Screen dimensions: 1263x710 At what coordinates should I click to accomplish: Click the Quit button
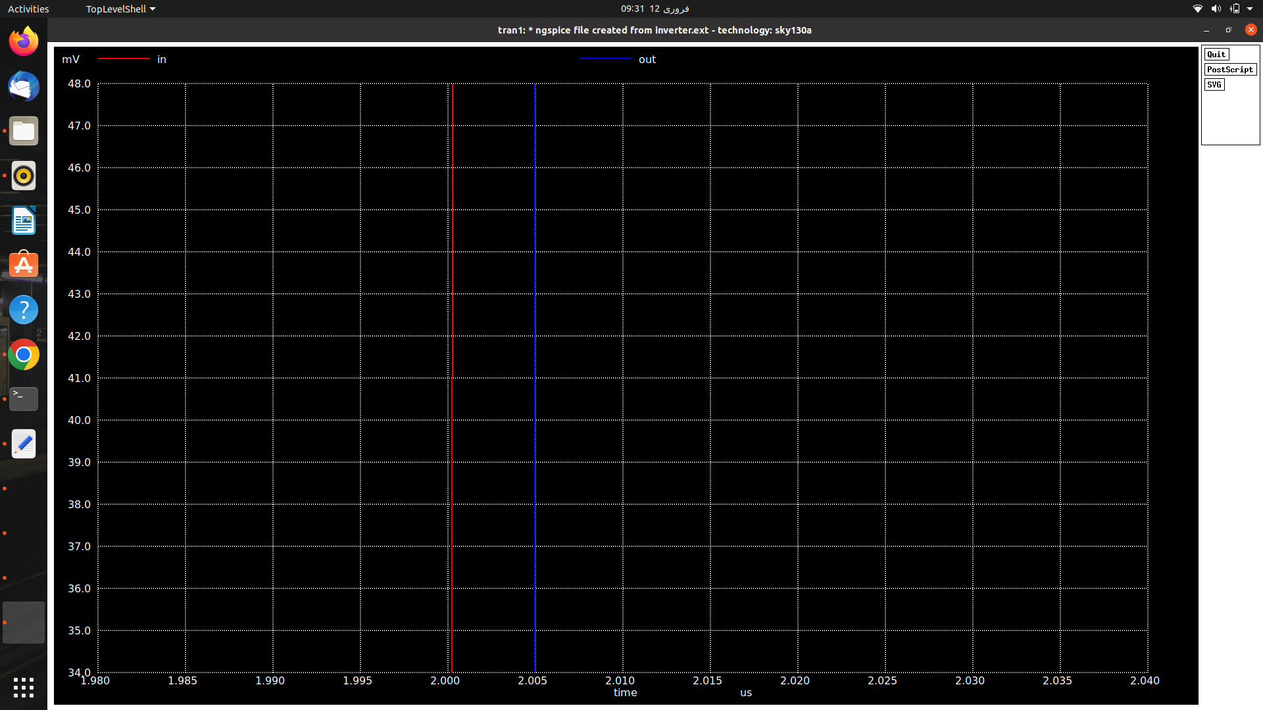click(1216, 55)
